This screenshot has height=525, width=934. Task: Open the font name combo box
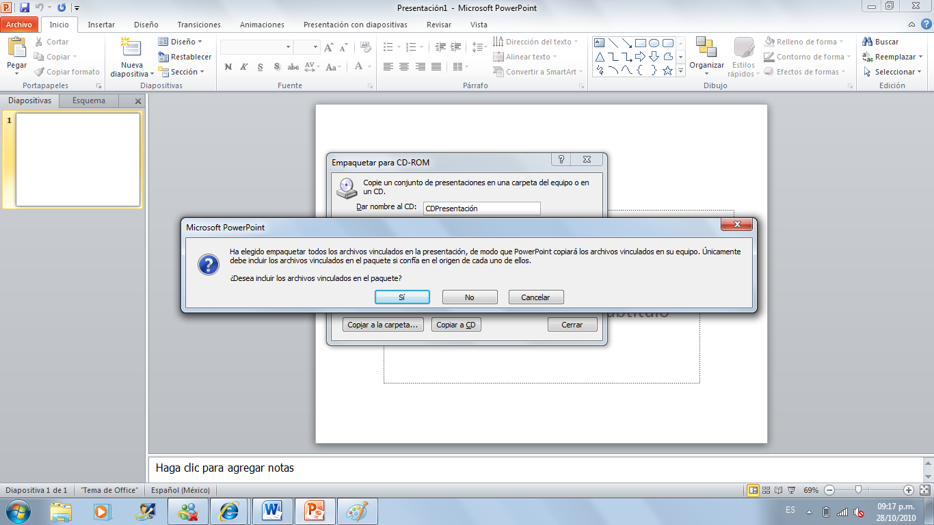tap(256, 47)
